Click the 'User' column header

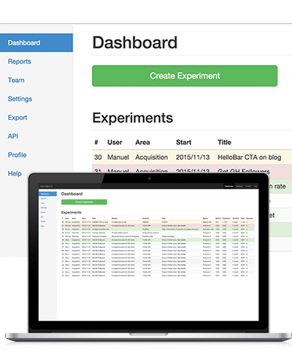click(x=115, y=142)
